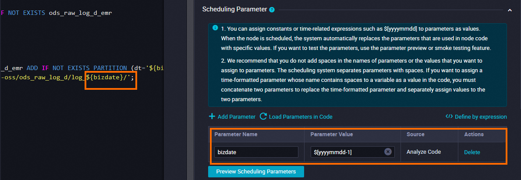This screenshot has height=180, width=521.
Task: Collapse the Scheduling Parameter section
Action: click(x=509, y=9)
